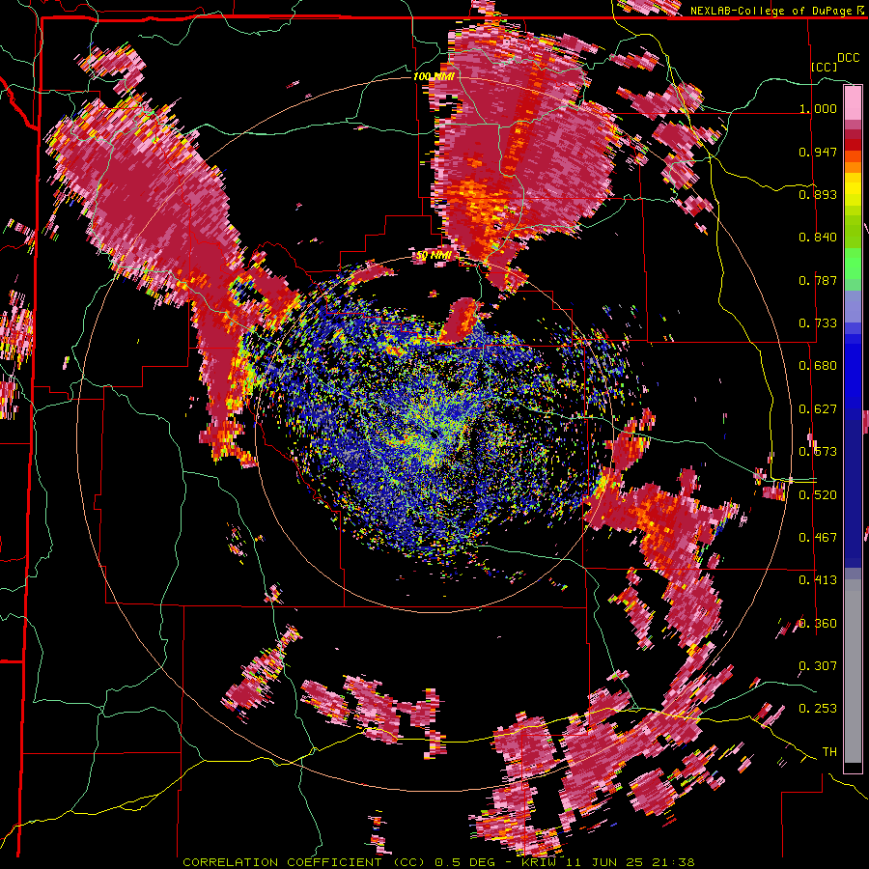The width and height of the screenshot is (869, 869).
Task: Click the TH threshold label at the legend bottom
Action: point(829,751)
